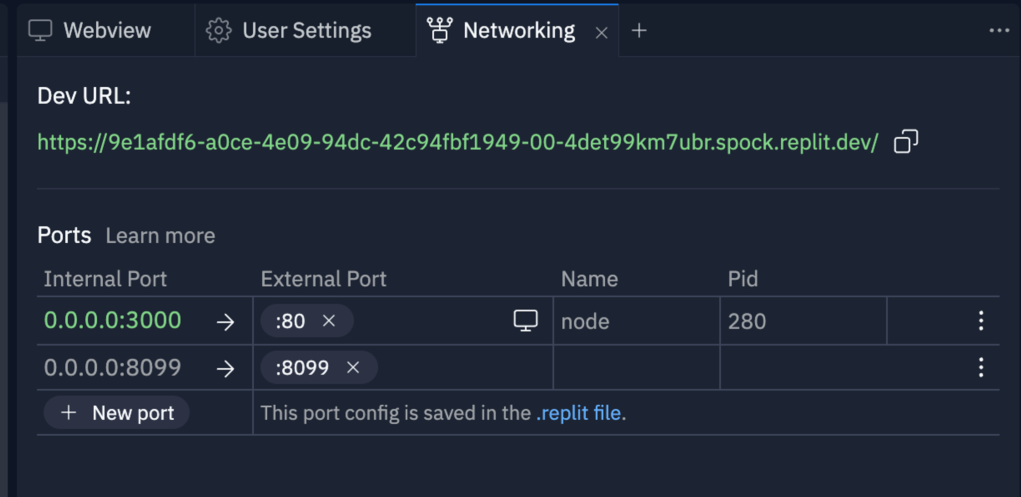The height and width of the screenshot is (497, 1021).
Task: Open kebab menu for port 8099 row
Action: coord(981,368)
